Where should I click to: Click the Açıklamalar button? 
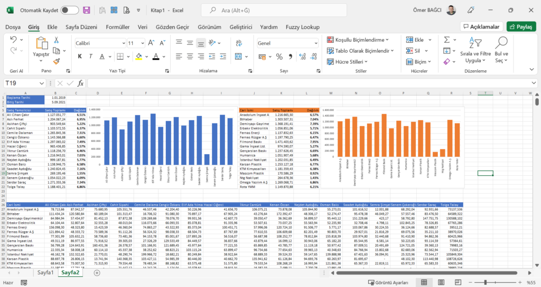[481, 26]
